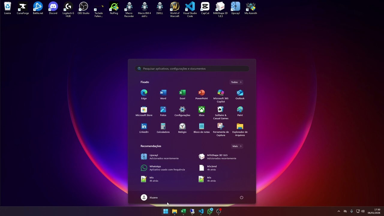Click the Windows Start taskbar button

coord(166,211)
